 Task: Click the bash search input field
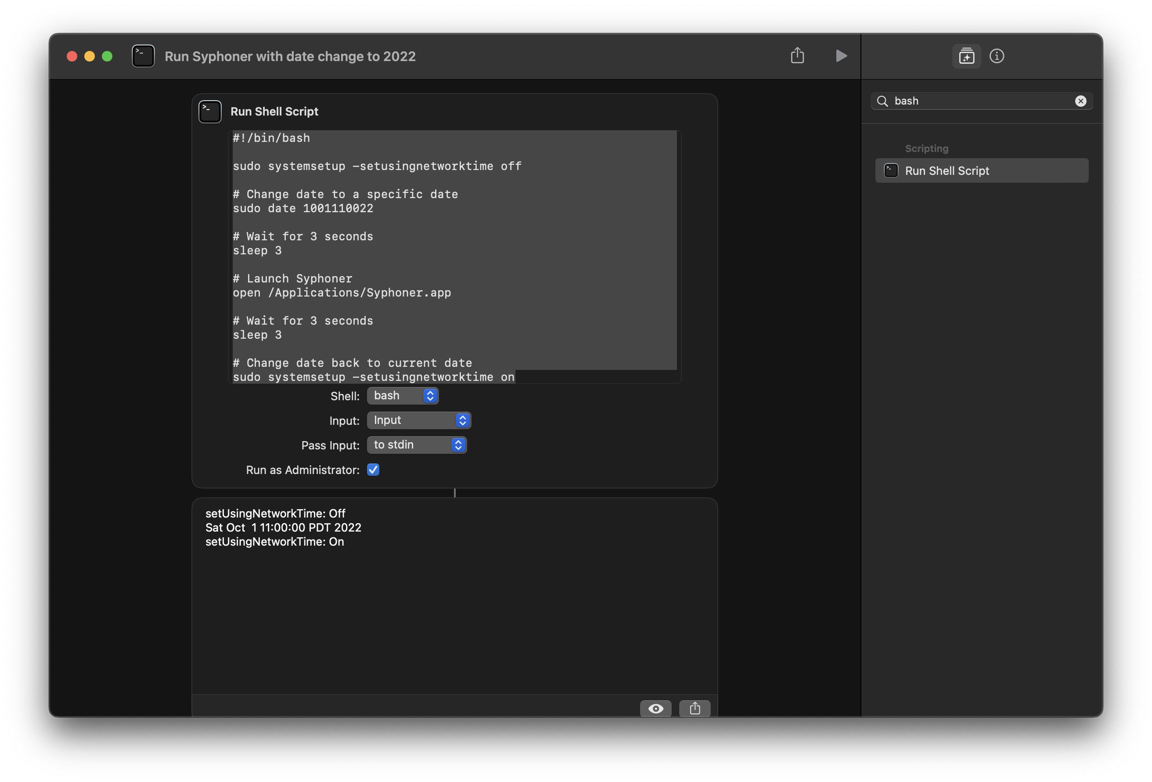(x=979, y=101)
